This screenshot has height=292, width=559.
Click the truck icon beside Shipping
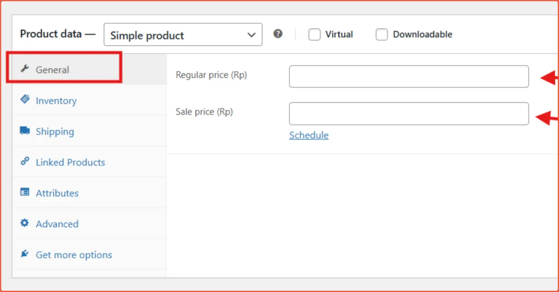25,131
